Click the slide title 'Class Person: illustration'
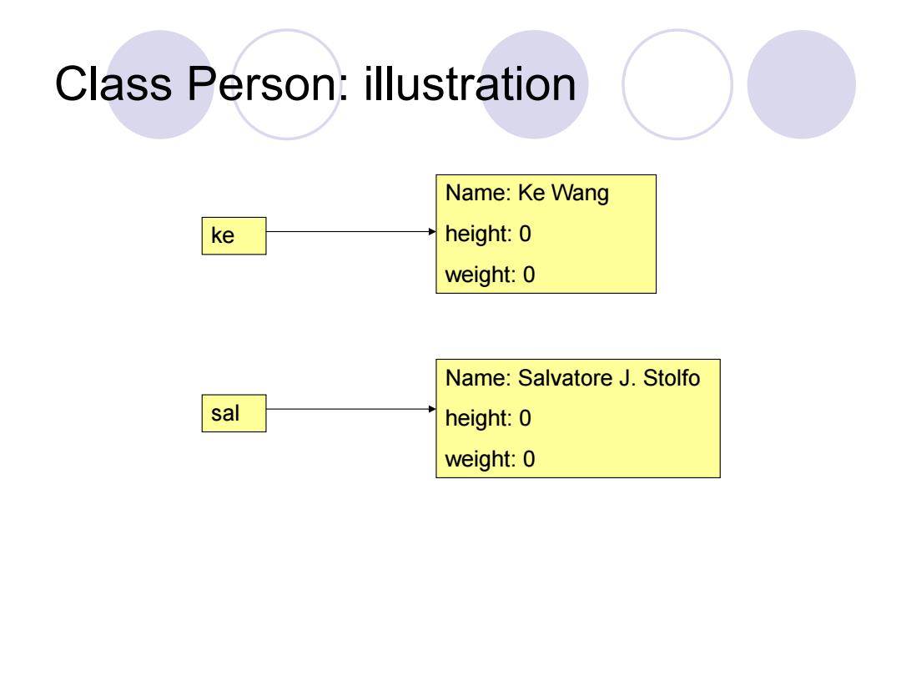The width and height of the screenshot is (901, 676). (x=315, y=84)
